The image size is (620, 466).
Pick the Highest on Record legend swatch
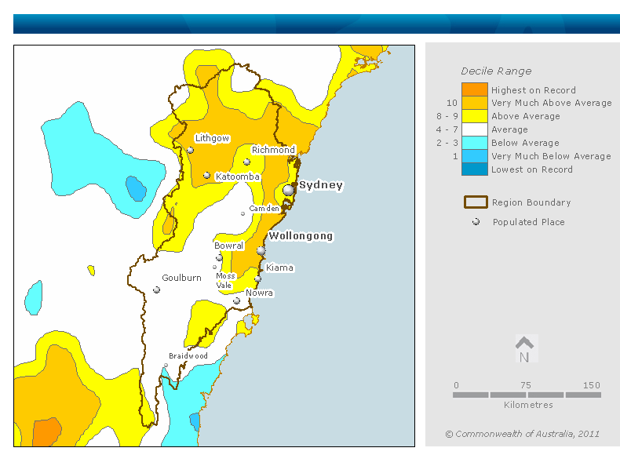click(x=474, y=89)
